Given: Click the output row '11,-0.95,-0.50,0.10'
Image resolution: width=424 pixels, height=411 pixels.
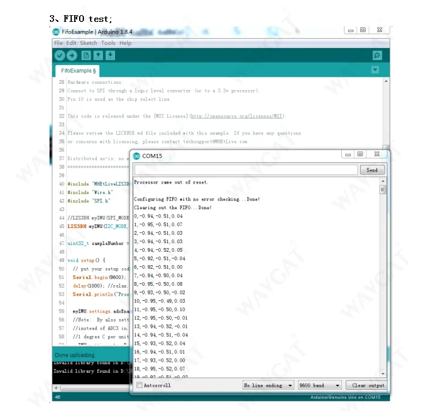Looking at the screenshot, I should coord(160,309).
